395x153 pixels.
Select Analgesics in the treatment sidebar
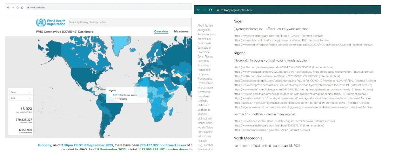point(204,30)
